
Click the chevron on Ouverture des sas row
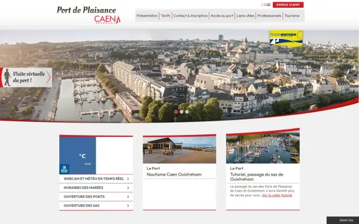point(128,205)
